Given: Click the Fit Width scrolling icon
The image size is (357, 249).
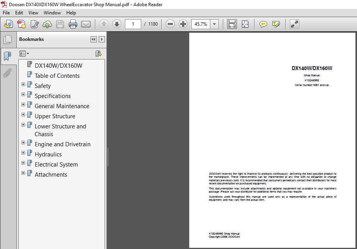Looking at the screenshot, I should pyautogui.click(x=232, y=24).
